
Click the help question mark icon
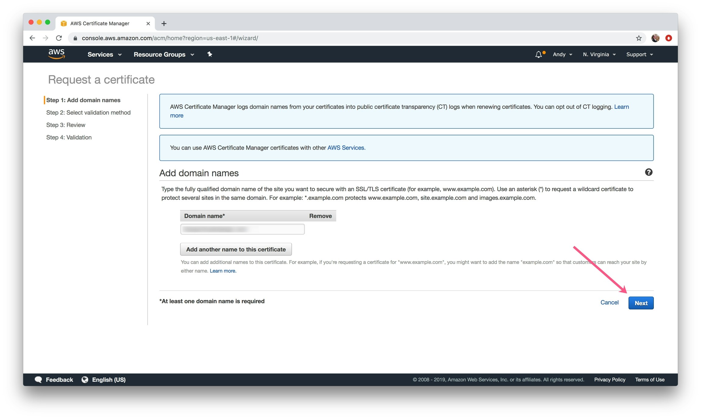pyautogui.click(x=648, y=172)
